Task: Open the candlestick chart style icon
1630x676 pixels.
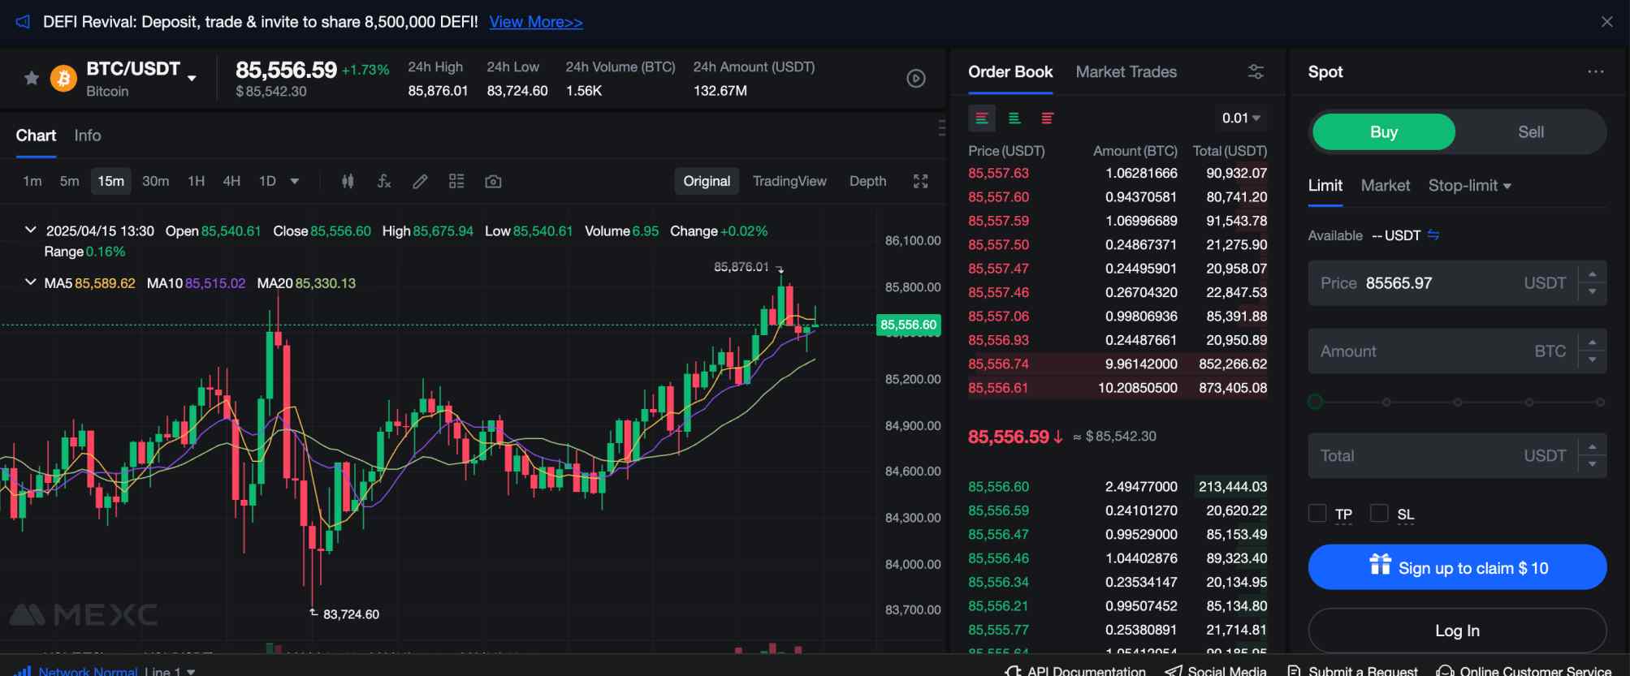Action: 348,181
